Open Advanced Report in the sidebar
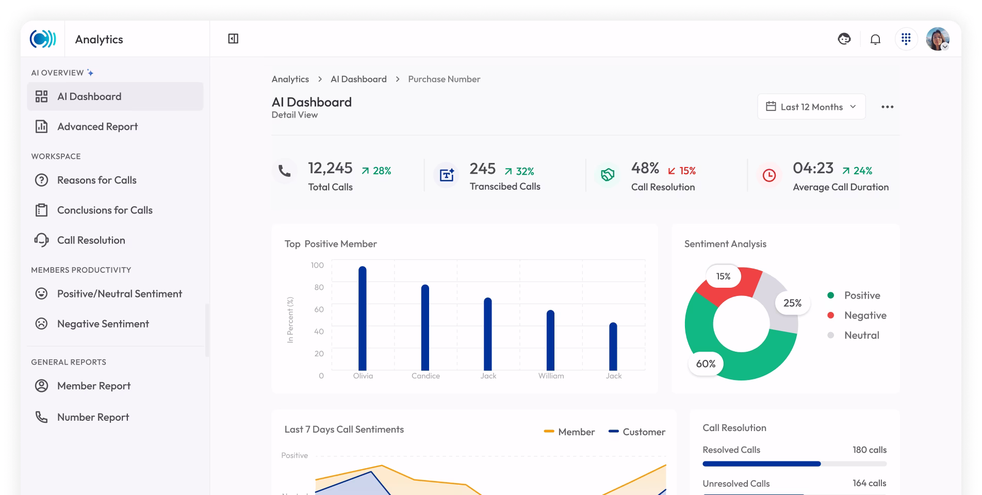 [115, 126]
